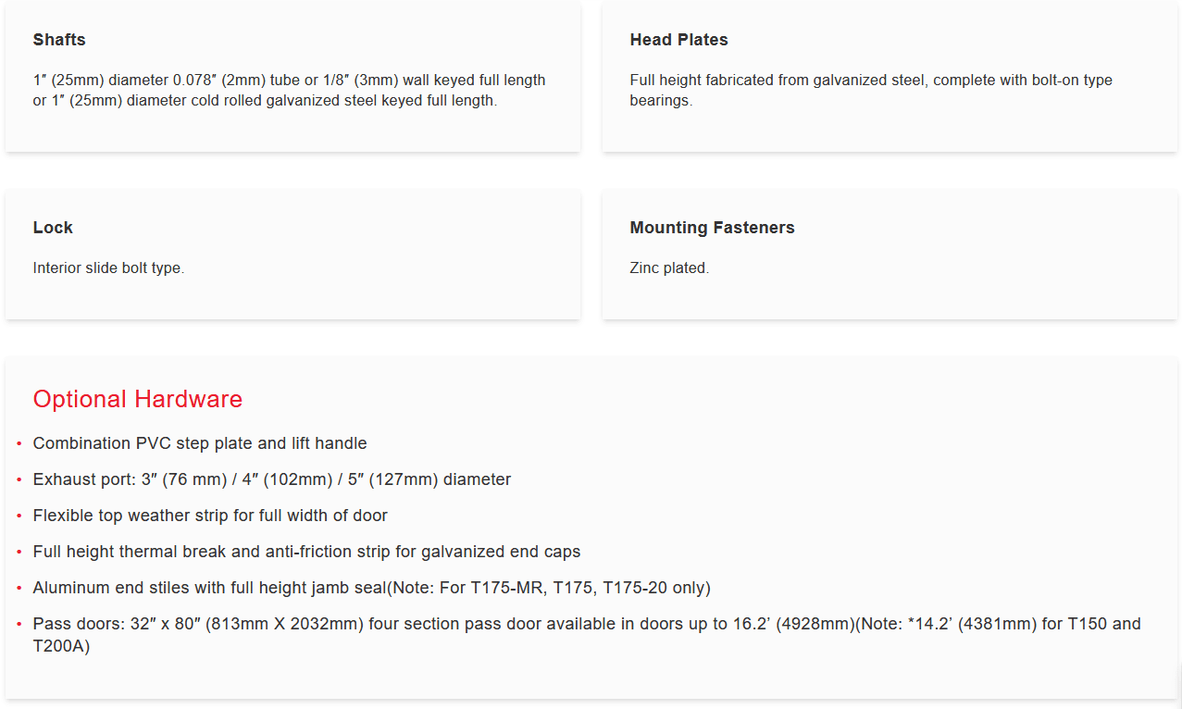Click the red Optional Hardware heading
This screenshot has width=1182, height=709.
137,399
